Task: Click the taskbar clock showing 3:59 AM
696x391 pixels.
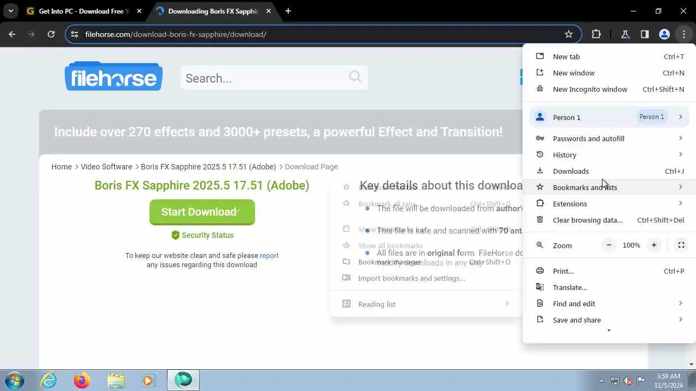Action: pos(668,381)
